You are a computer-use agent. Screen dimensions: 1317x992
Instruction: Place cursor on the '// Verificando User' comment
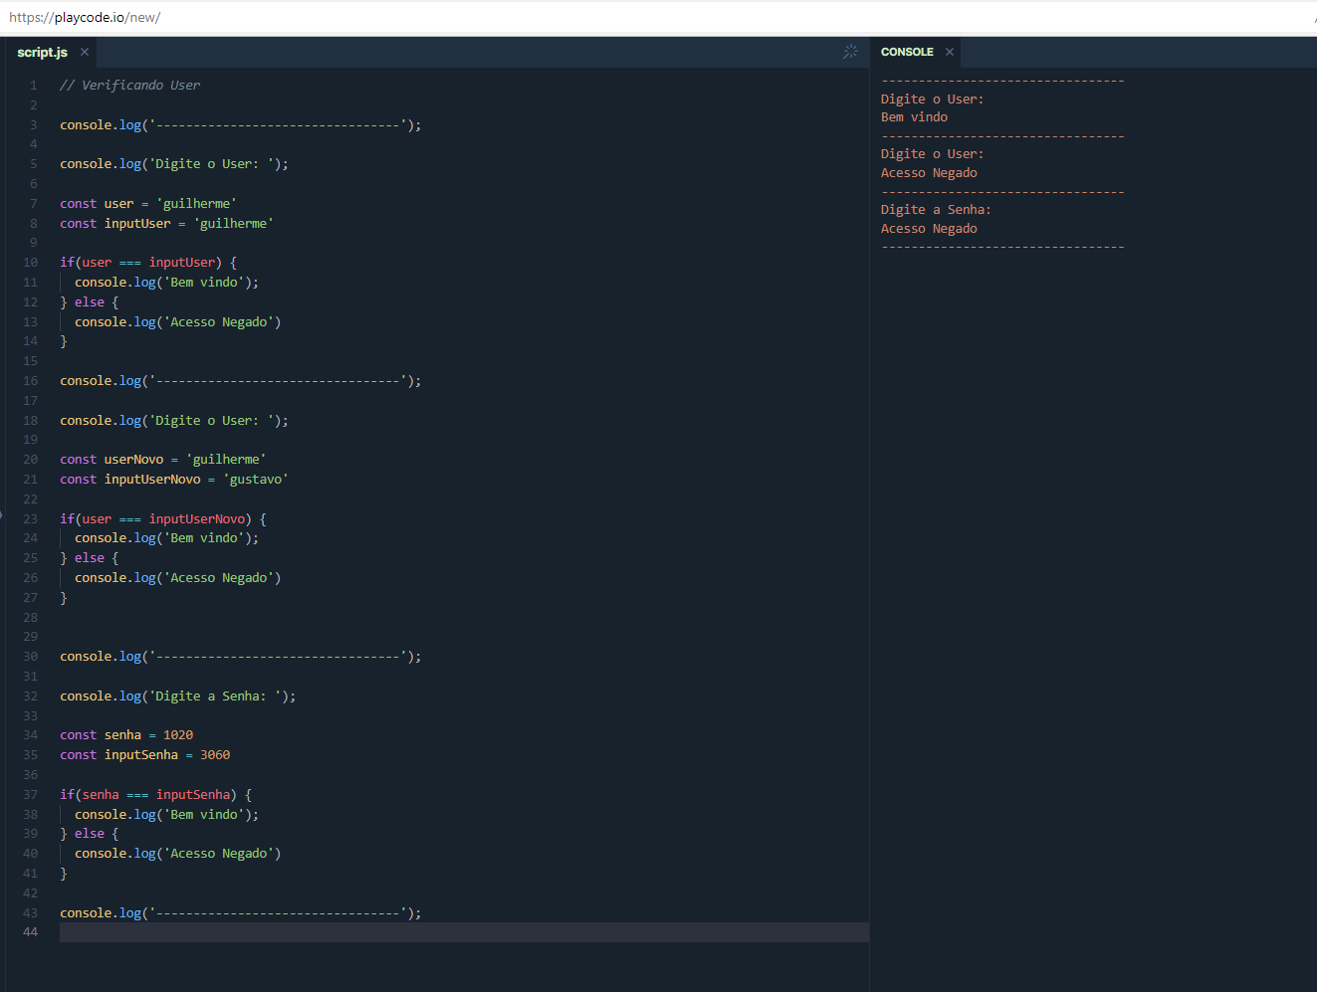coord(129,86)
